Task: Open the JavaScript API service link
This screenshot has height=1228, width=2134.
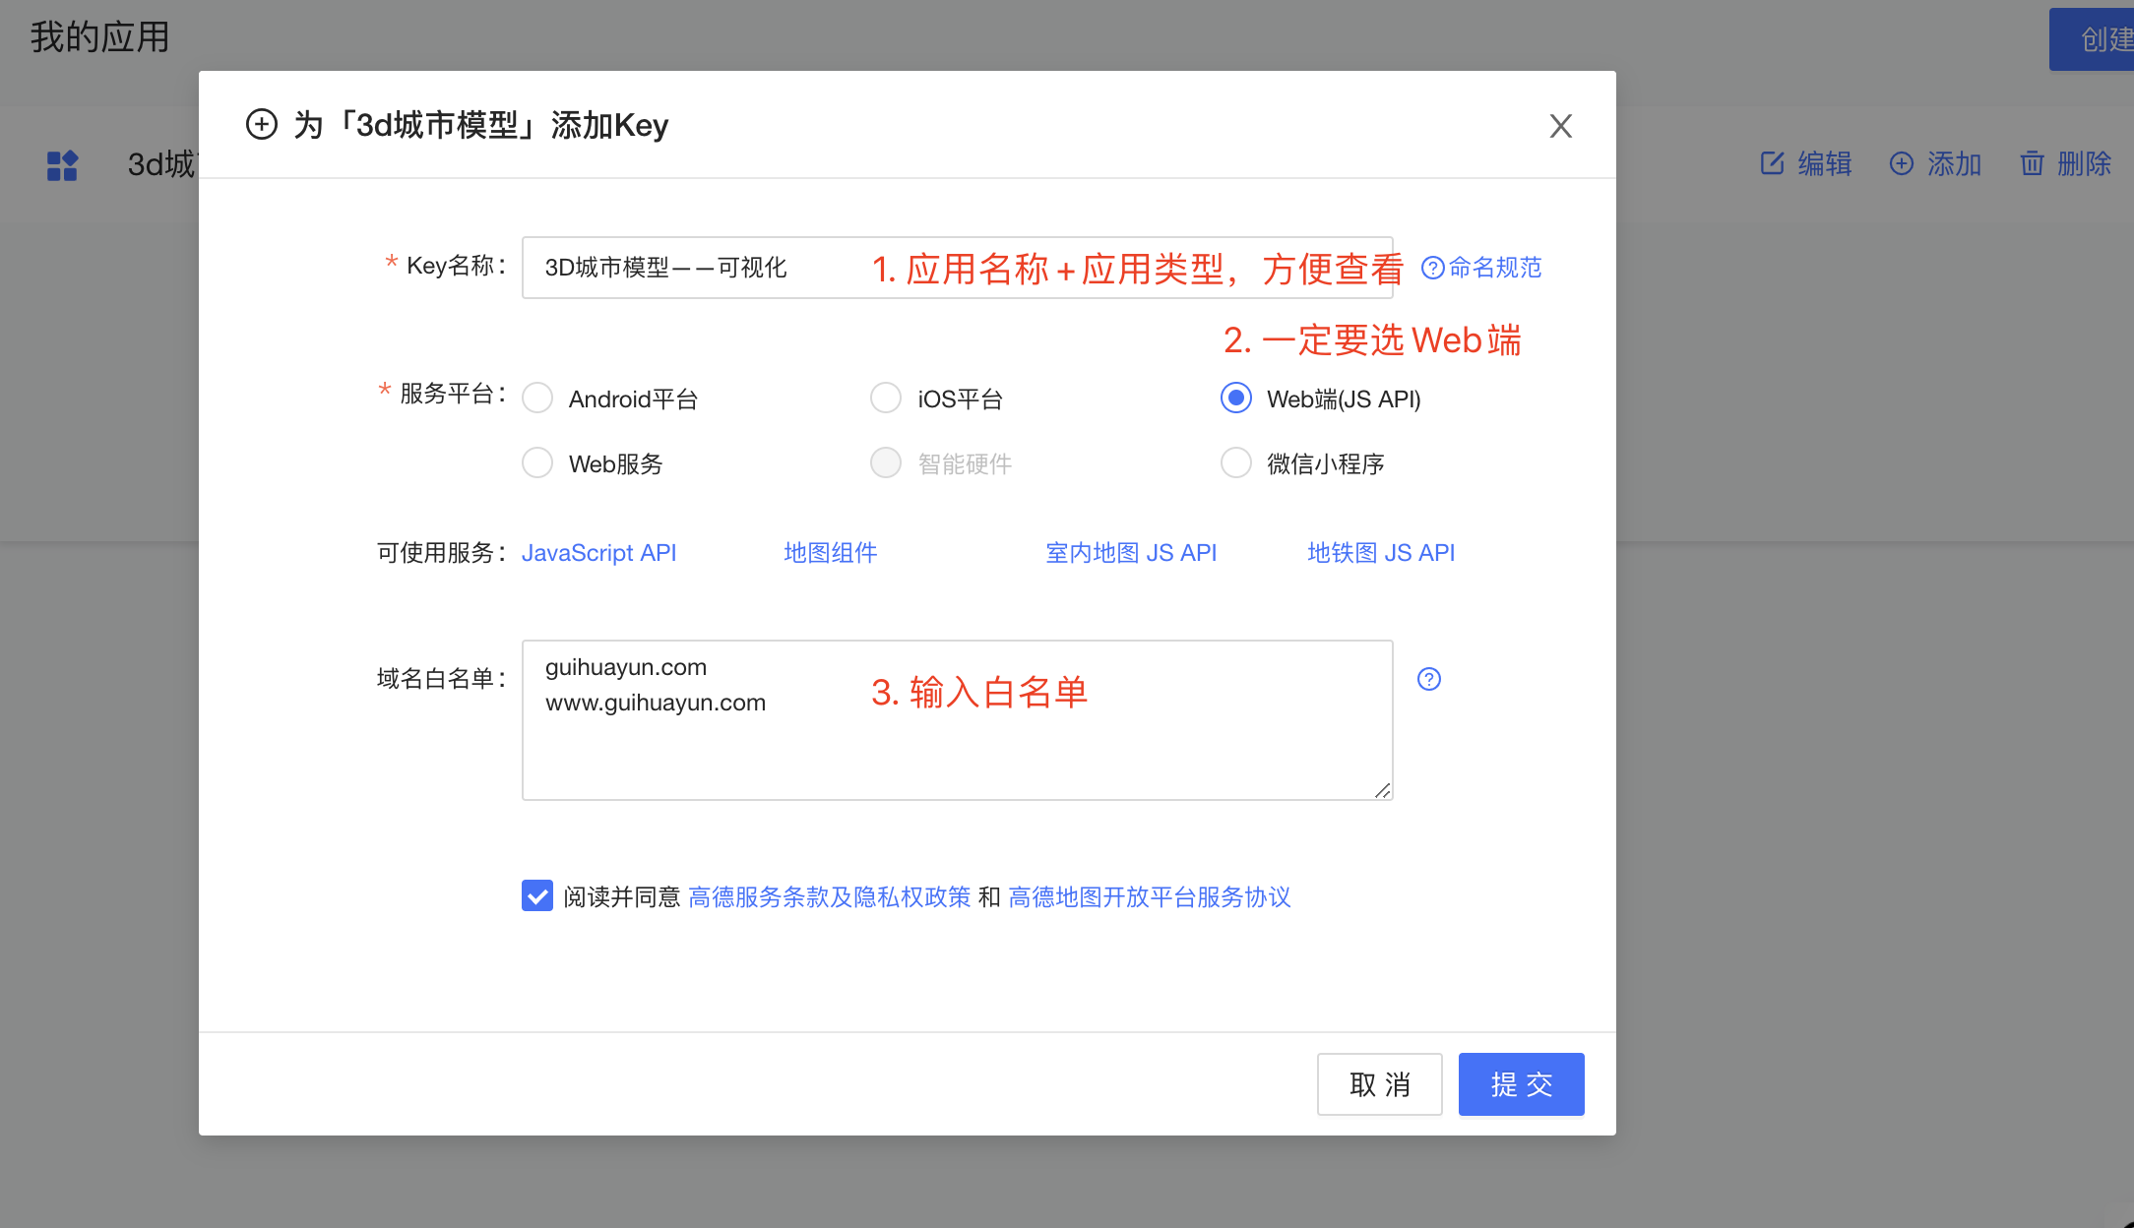Action: click(598, 553)
